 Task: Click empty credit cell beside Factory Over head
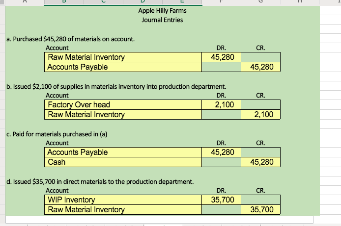(x=261, y=104)
